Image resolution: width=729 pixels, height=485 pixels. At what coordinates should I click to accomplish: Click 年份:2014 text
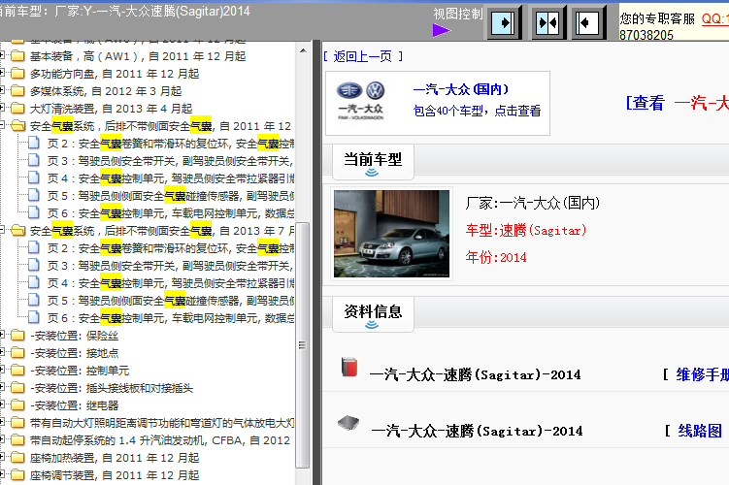496,257
